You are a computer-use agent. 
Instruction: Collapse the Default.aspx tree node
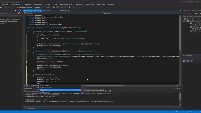[x=187, y=27]
